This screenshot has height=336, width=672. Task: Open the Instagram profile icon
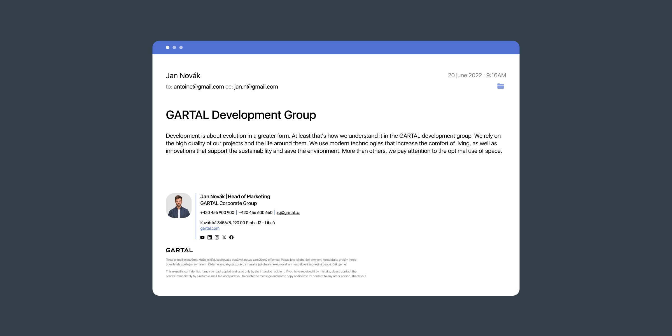click(217, 237)
